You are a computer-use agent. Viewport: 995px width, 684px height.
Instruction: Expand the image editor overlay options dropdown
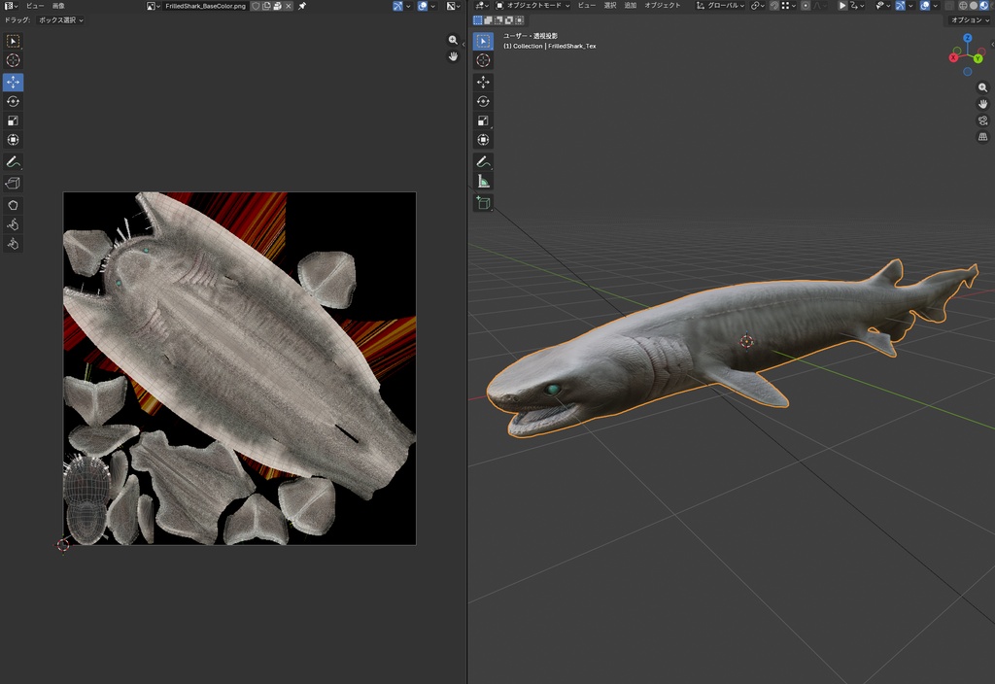coord(432,6)
